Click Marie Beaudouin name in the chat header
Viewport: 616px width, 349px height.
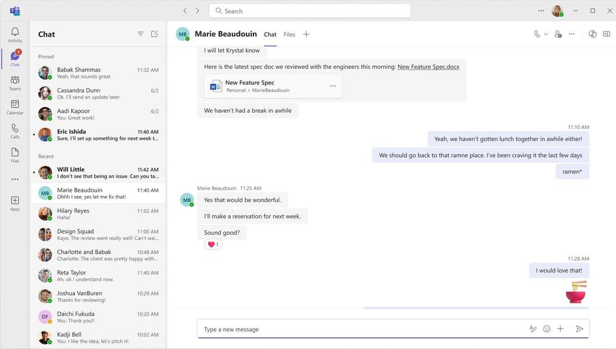coord(226,34)
